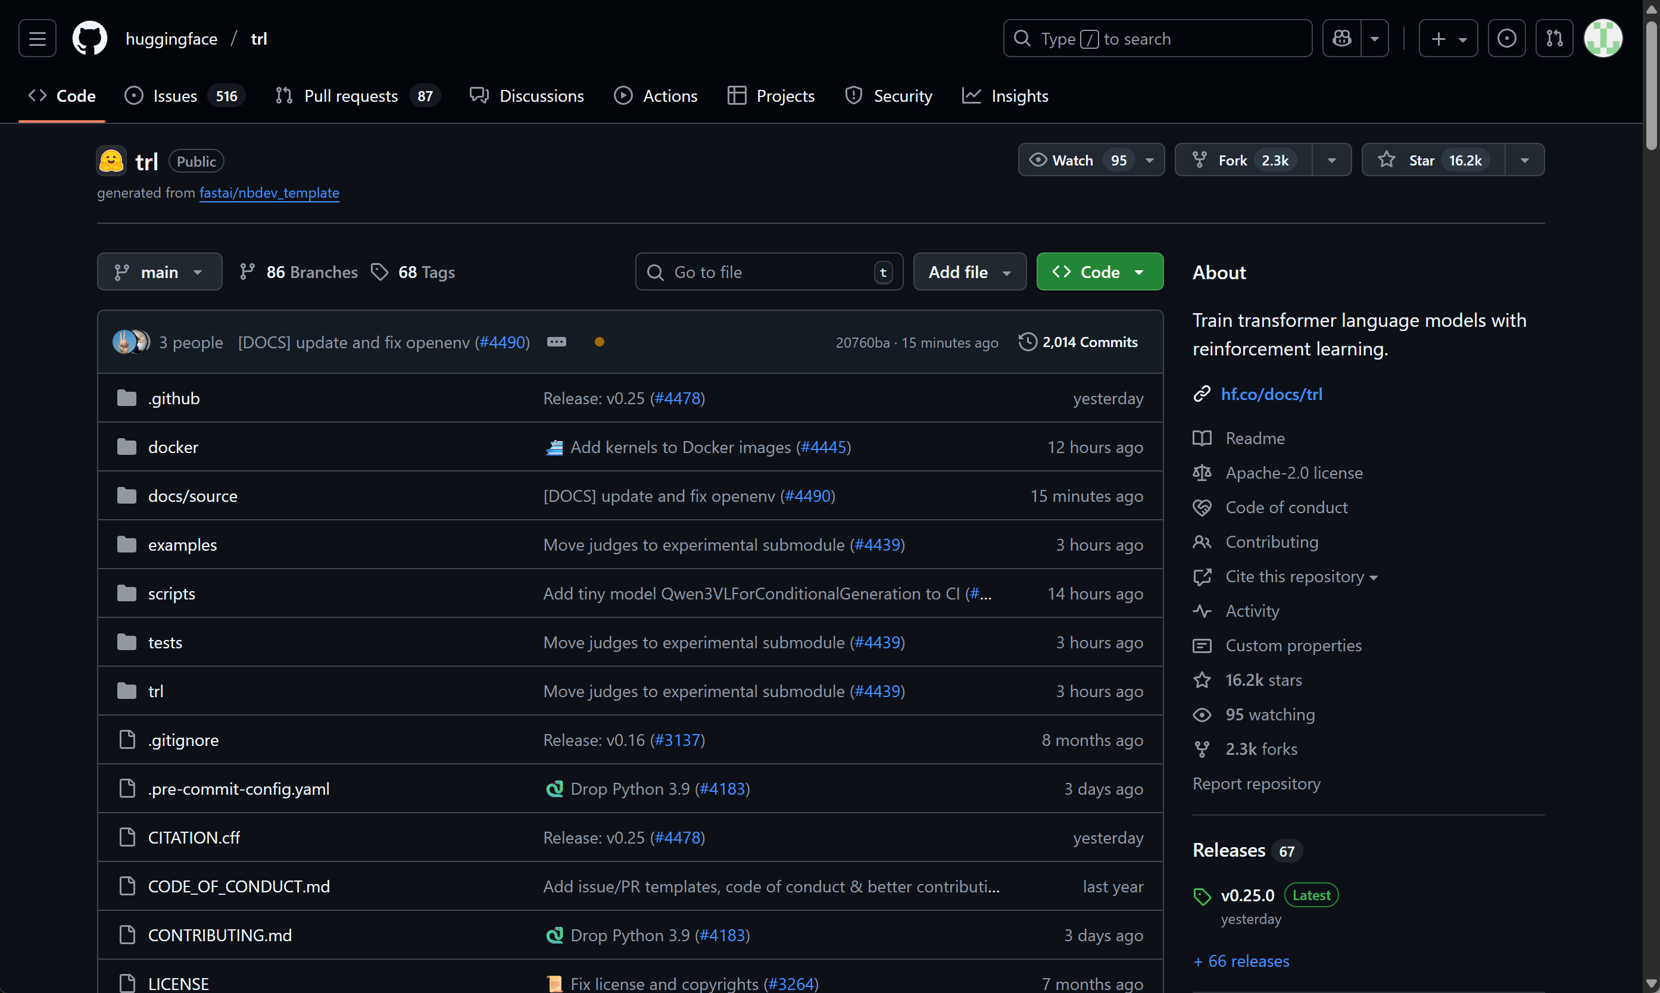Click the GitHub Octocat home logo
Image resolution: width=1660 pixels, height=993 pixels.
coord(90,38)
